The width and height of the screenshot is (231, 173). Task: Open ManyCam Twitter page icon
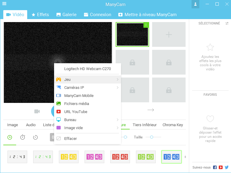coord(227,167)
